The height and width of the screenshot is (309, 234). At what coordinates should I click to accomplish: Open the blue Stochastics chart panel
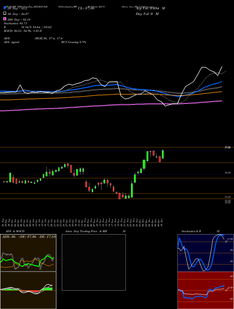(x=205, y=253)
